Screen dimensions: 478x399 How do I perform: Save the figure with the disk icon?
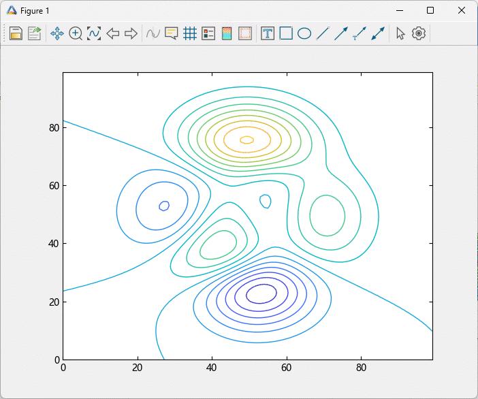click(x=16, y=33)
